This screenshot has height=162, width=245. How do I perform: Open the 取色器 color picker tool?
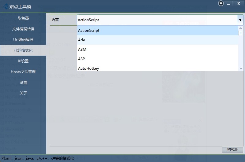(23, 18)
